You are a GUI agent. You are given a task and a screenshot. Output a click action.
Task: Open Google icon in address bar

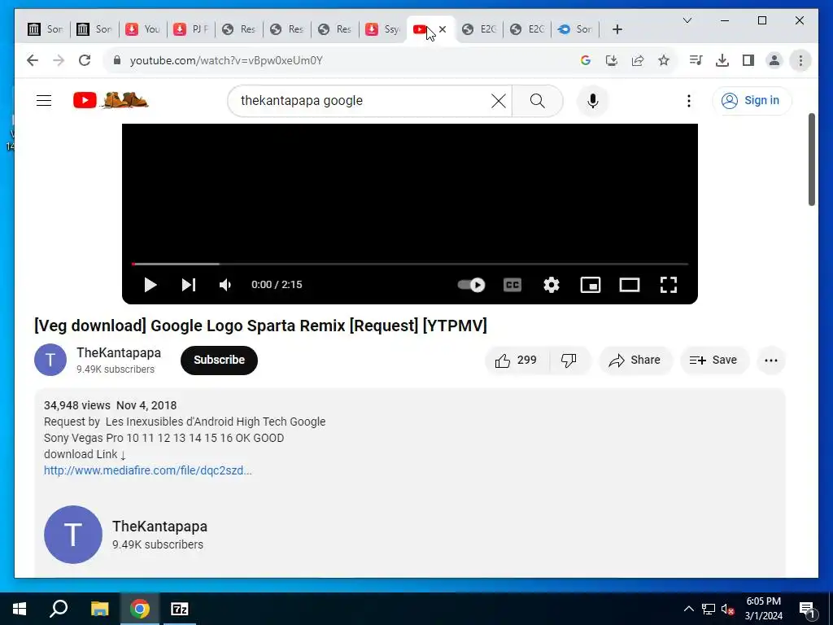(586, 60)
